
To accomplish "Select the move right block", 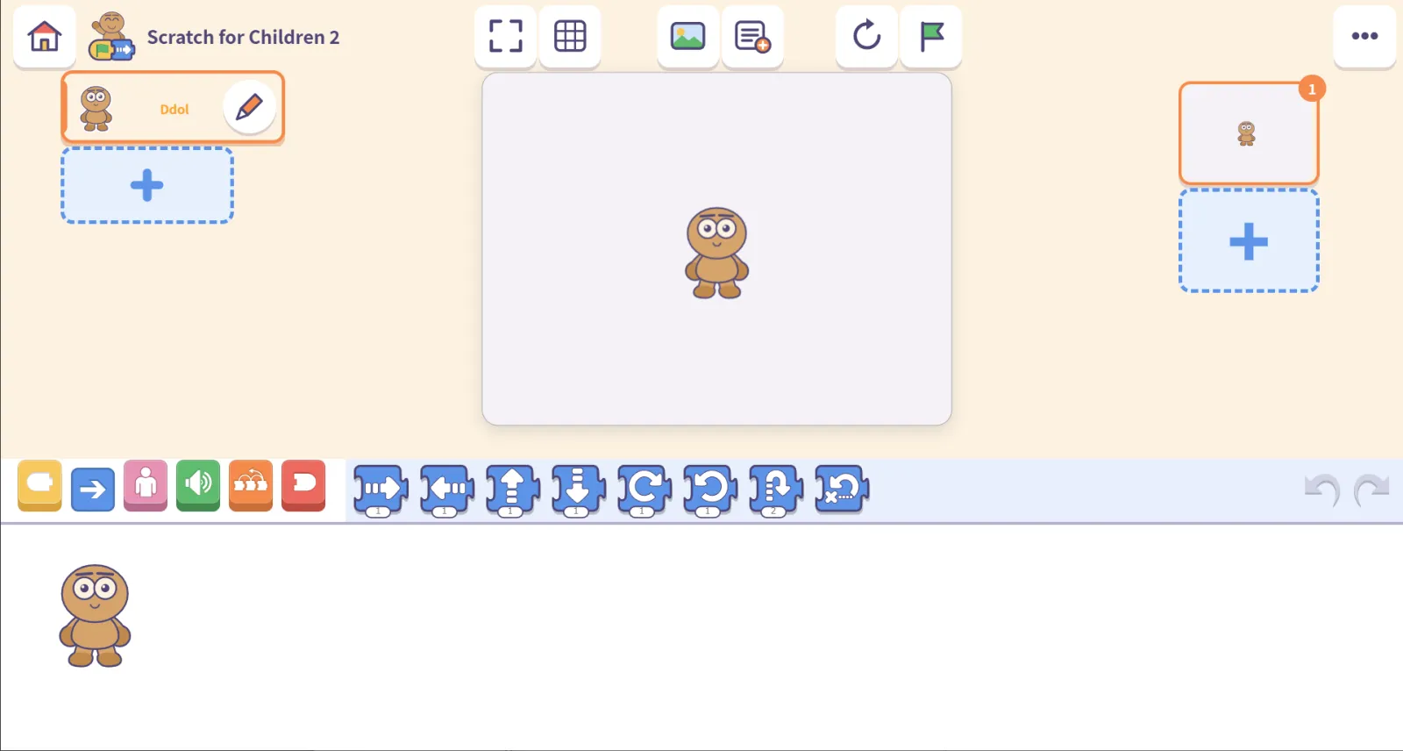I will (x=381, y=490).
